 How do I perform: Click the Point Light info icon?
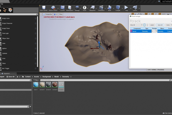36,33
